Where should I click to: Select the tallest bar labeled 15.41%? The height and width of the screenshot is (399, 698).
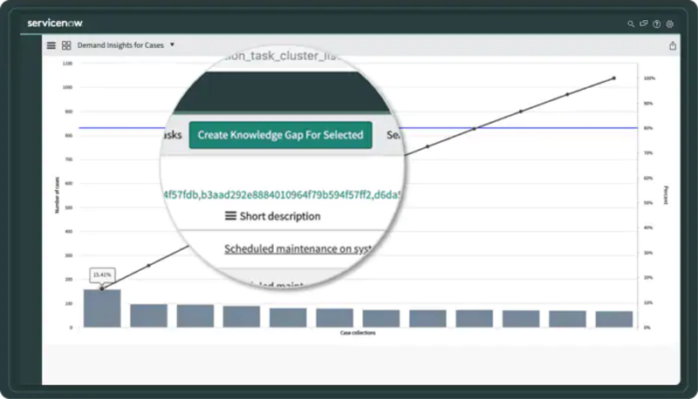click(102, 308)
